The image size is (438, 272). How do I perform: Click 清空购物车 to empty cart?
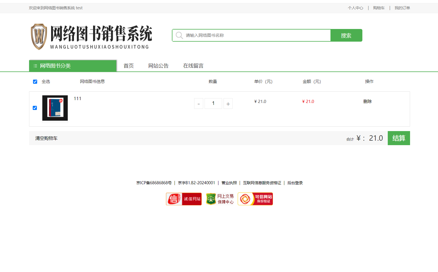[46, 138]
